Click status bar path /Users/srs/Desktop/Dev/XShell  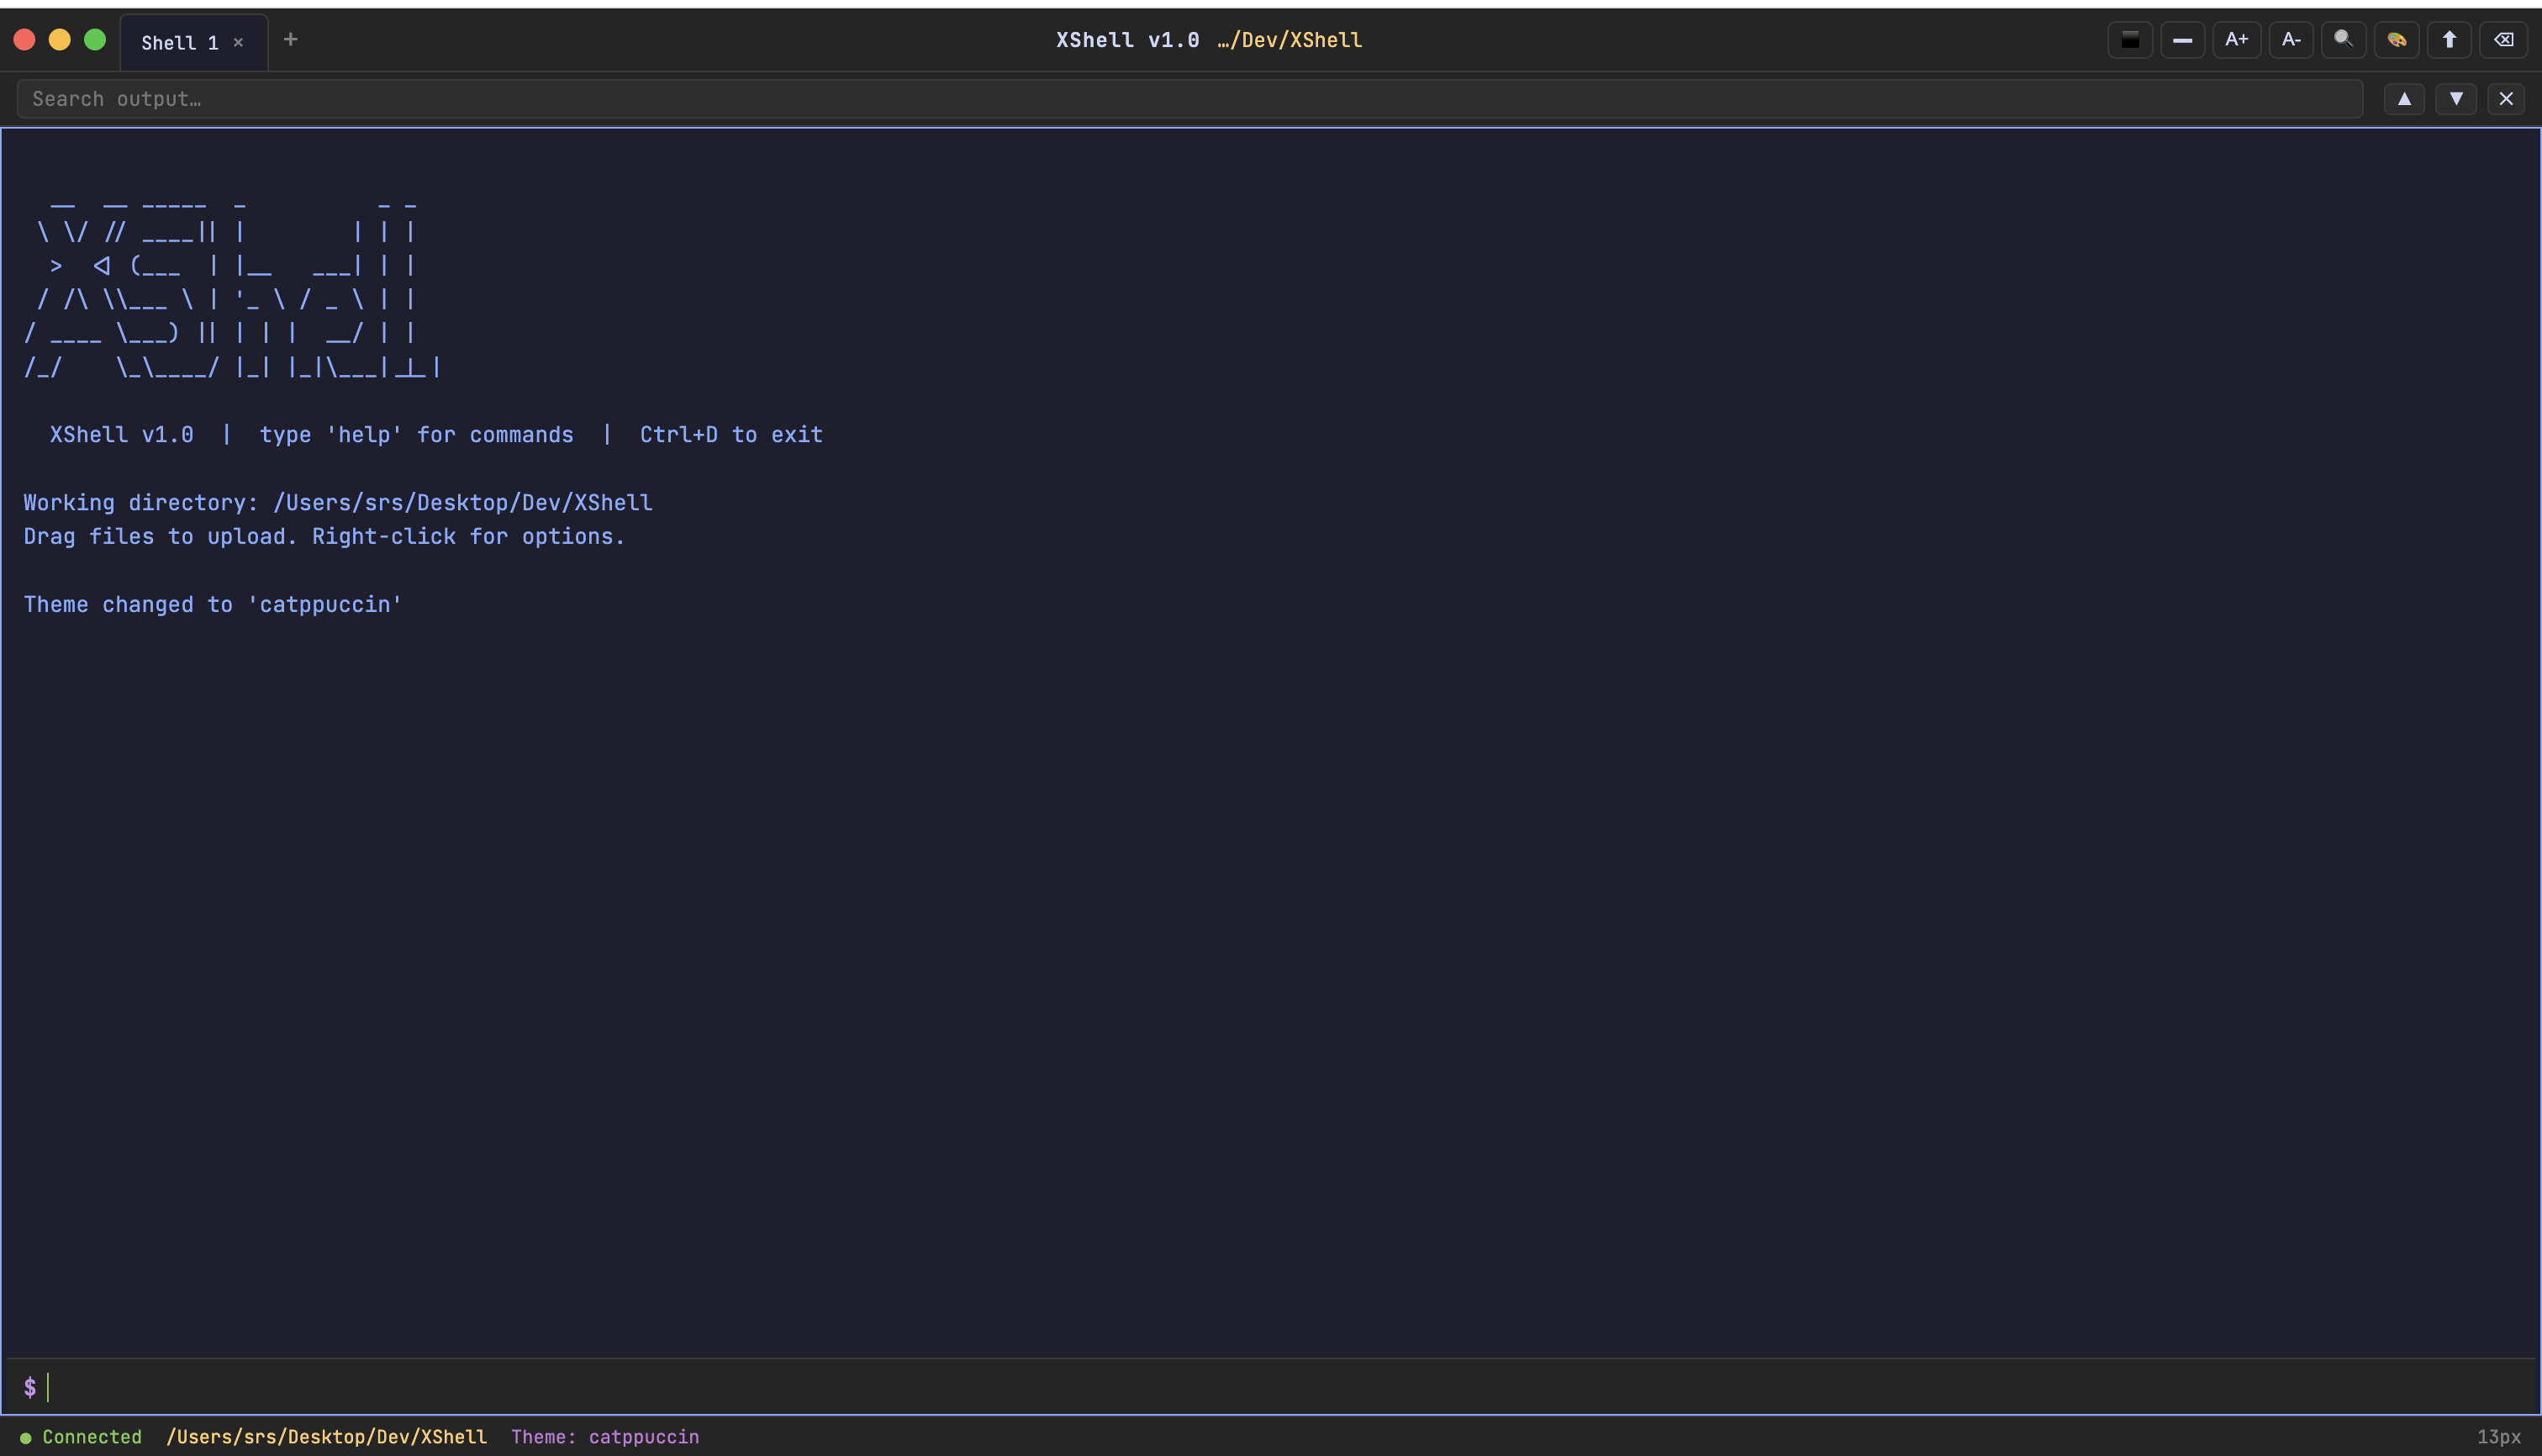tap(327, 1437)
